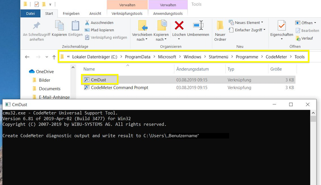
Task: Click the Eigenschaften checkmark icon
Action: point(282,25)
